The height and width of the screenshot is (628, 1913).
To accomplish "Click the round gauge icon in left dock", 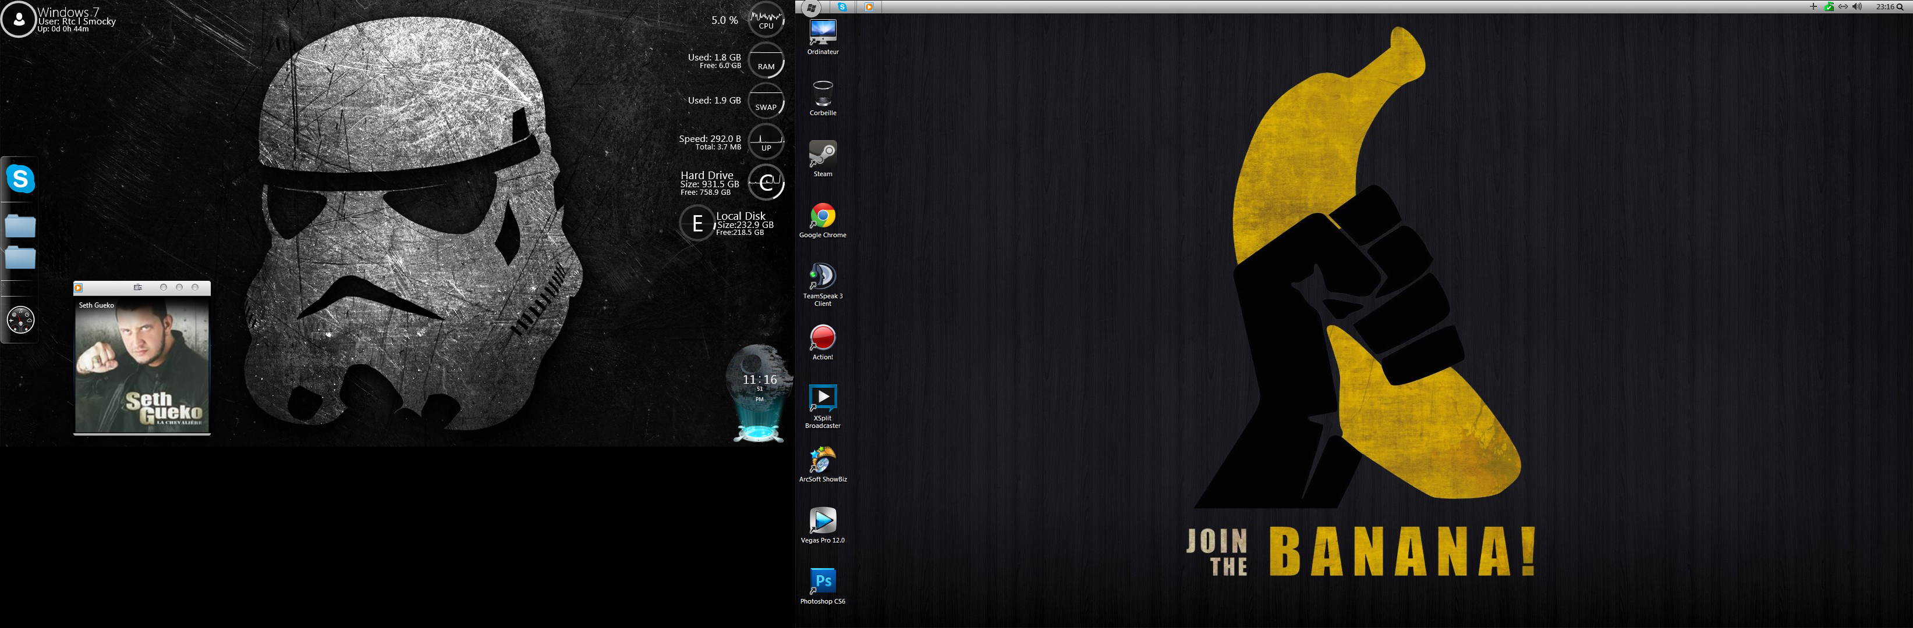I will coord(21,320).
